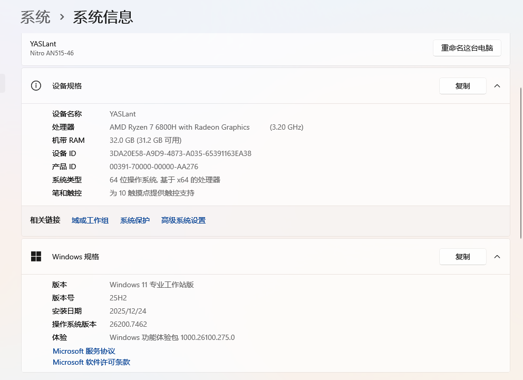Click the Windows 功能体验包 experience value

(172, 337)
